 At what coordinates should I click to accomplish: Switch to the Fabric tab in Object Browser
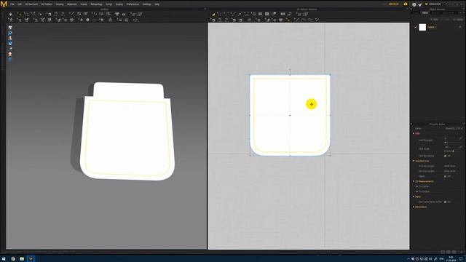[x=425, y=13]
